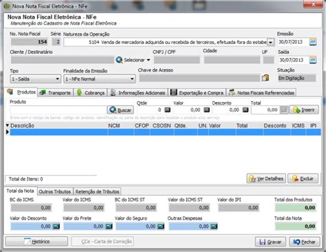This screenshot has width=326, height=252.
Task: Open the Outras Despesas calculator icon
Action: (x=214, y=227)
